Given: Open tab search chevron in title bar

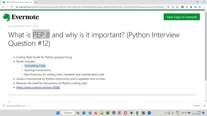Looking at the screenshot, I should 185,2.
